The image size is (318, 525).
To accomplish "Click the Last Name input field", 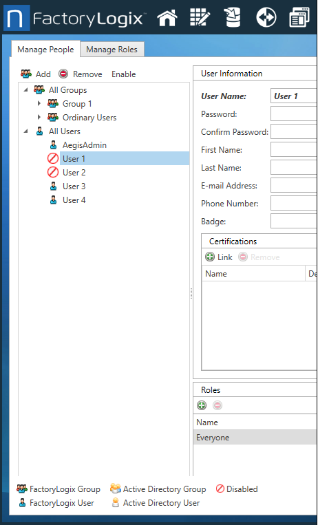I will (x=293, y=168).
